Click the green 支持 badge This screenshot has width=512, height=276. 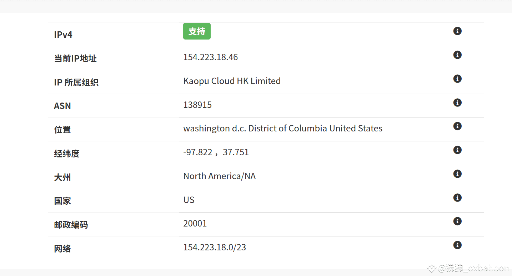(197, 31)
